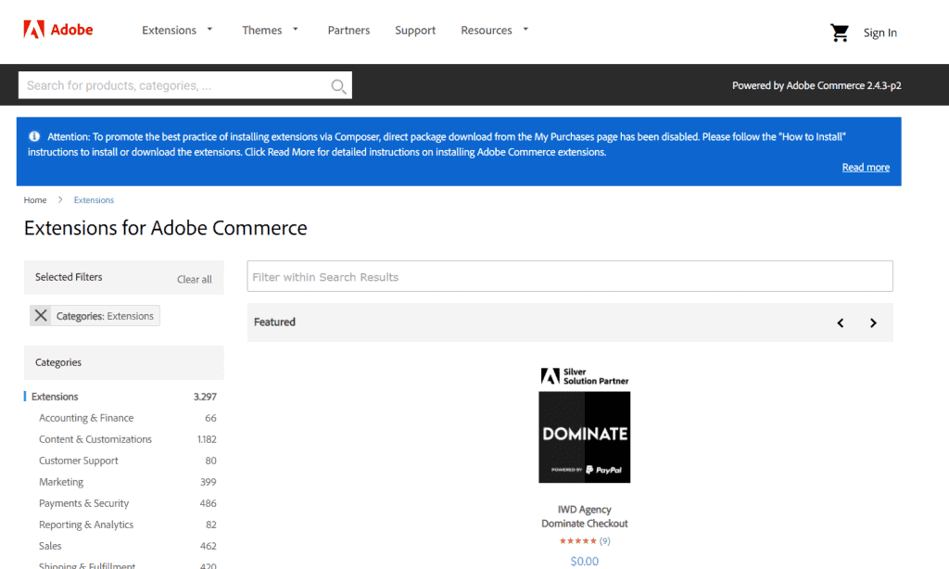949x569 pixels.
Task: Click the Silver Solution Partner badge
Action: click(x=585, y=376)
